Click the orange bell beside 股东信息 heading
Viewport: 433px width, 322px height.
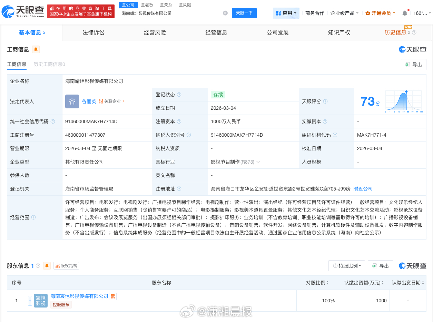(x=47, y=266)
